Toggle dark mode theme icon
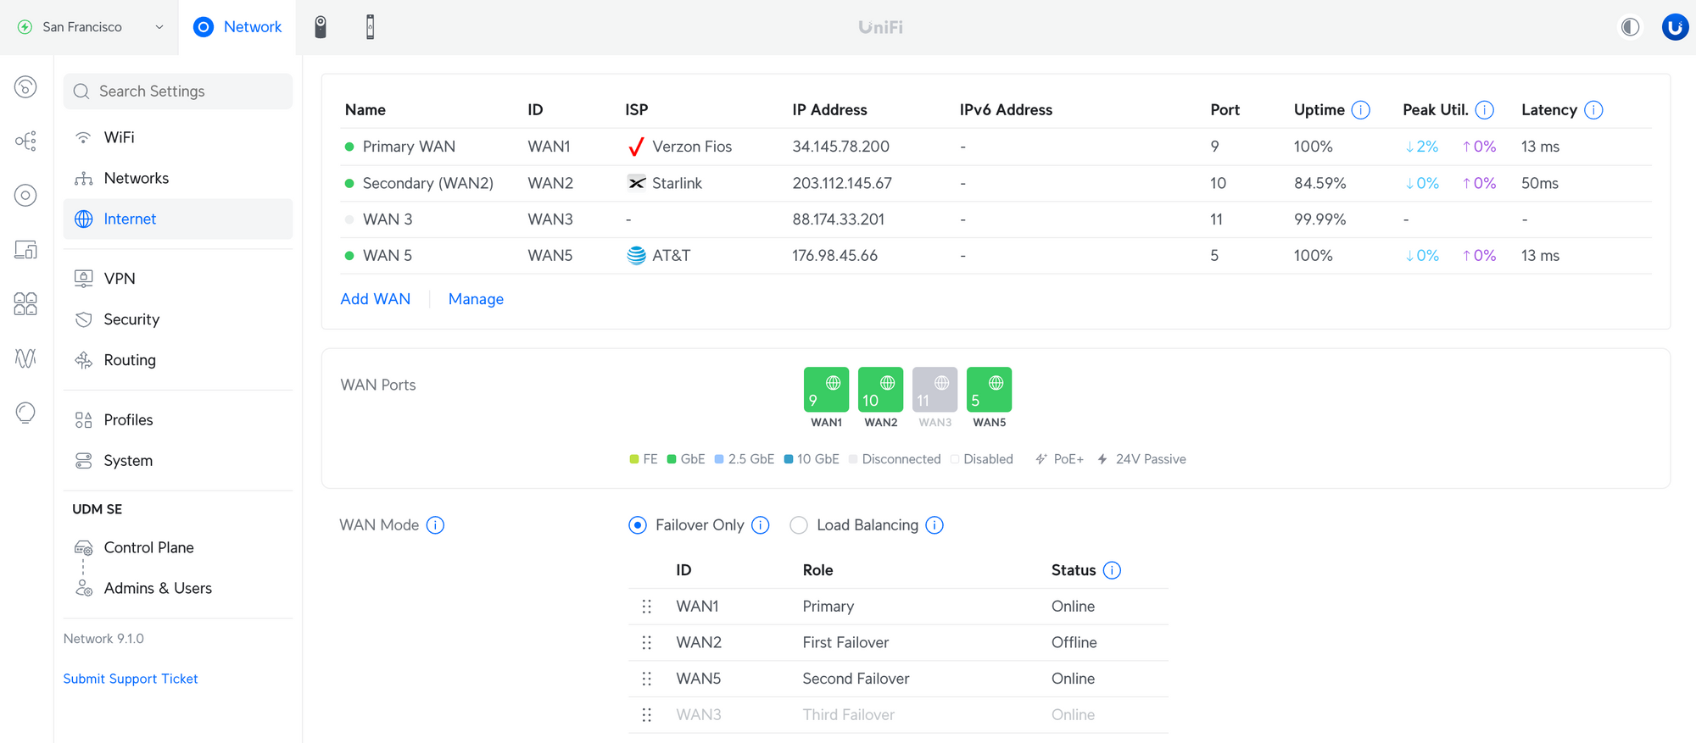This screenshot has height=743, width=1696. coord(1630,27)
